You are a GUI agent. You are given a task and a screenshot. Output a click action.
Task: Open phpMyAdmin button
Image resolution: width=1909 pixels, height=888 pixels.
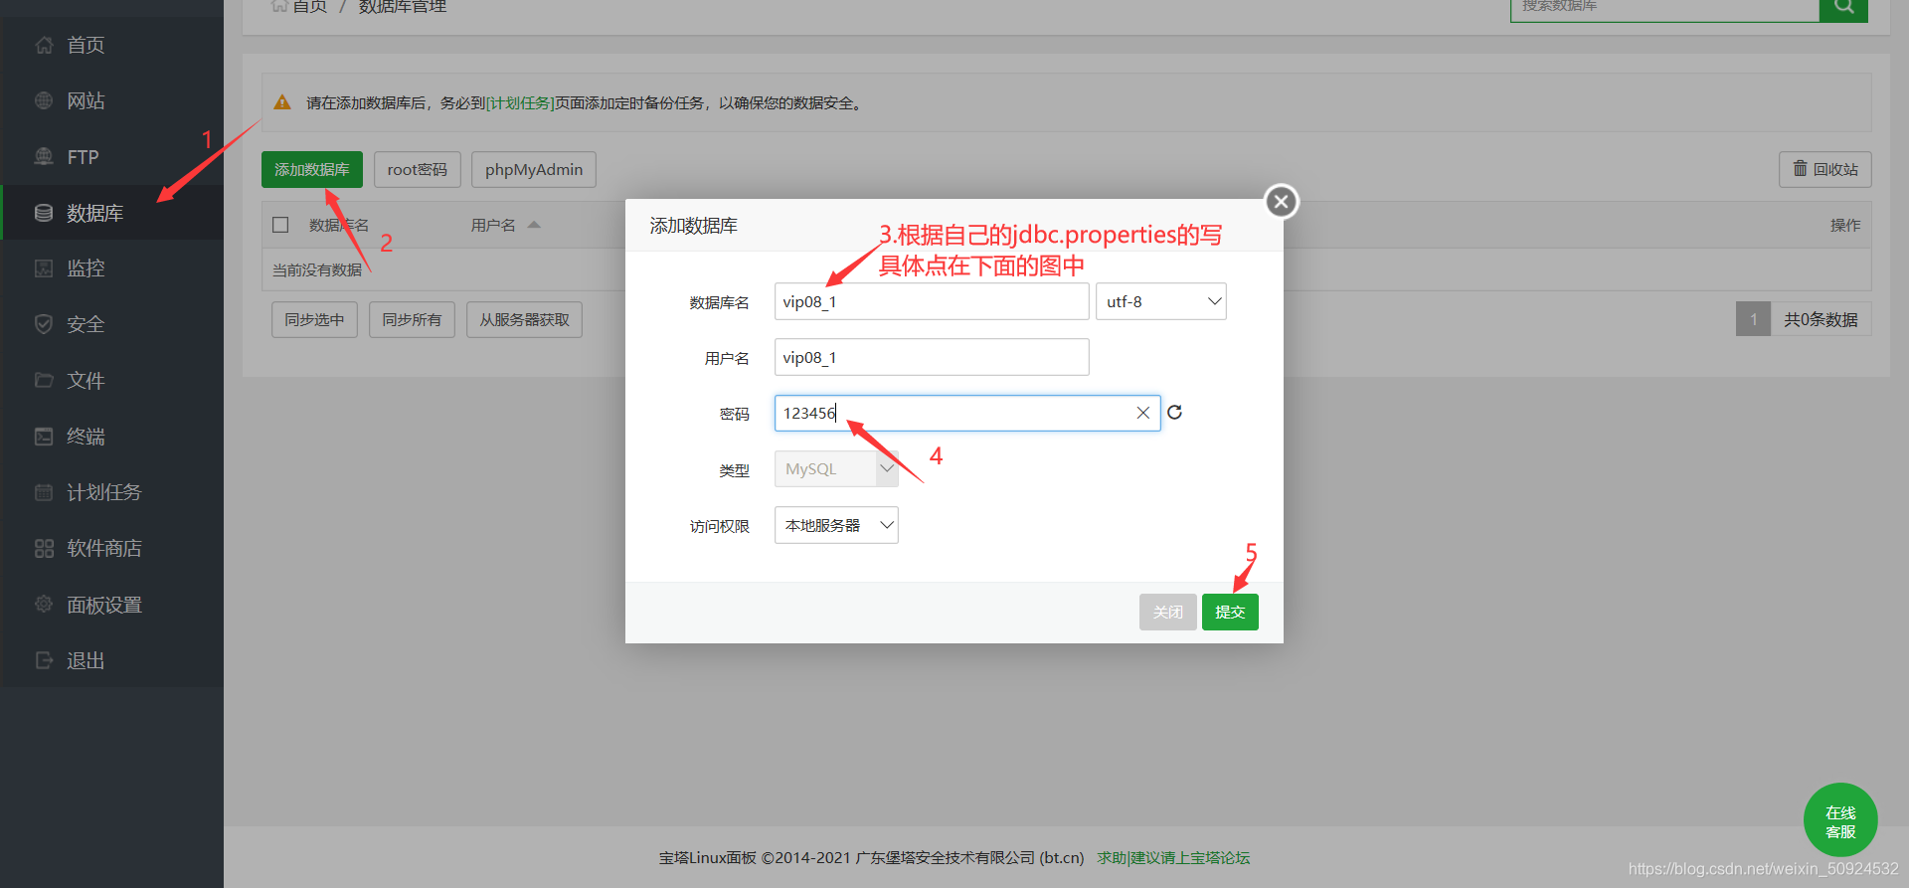coord(534,169)
